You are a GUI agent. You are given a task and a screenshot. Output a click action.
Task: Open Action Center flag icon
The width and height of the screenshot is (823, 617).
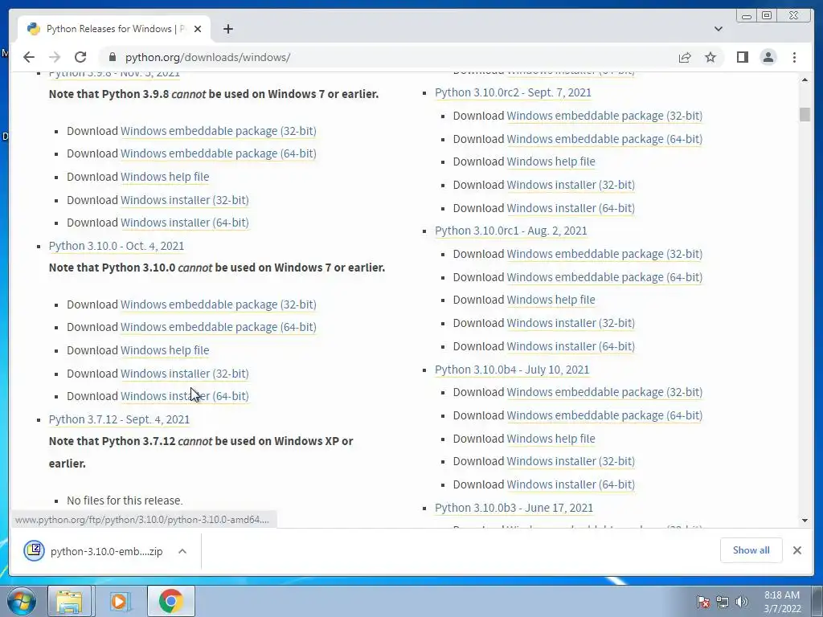point(703,601)
